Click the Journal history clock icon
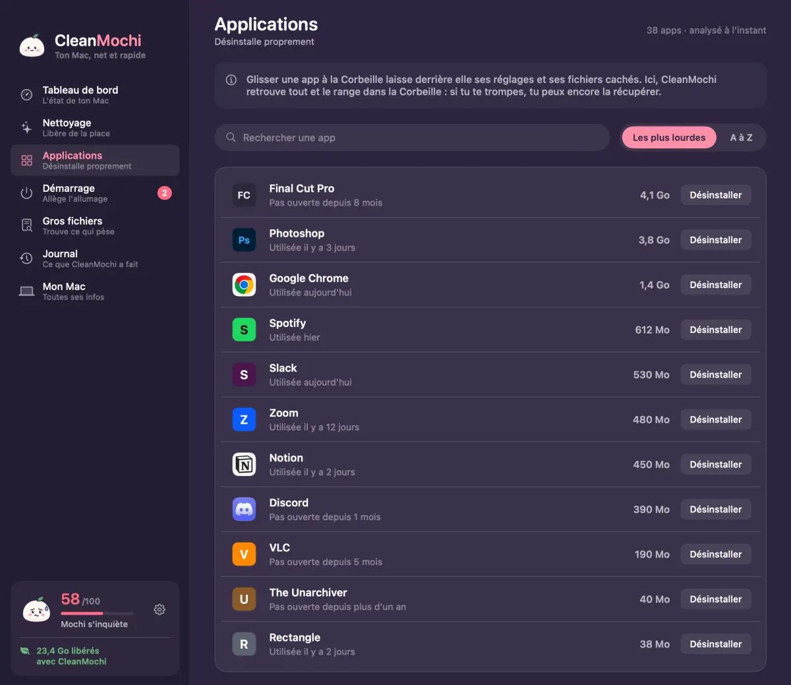Screen dimensions: 791x685 (x=26, y=258)
